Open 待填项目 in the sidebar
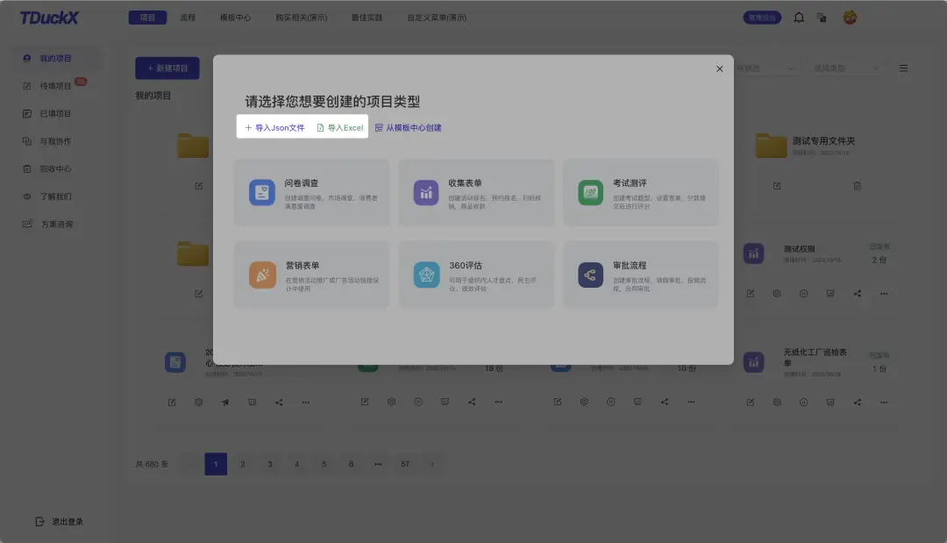 point(55,86)
